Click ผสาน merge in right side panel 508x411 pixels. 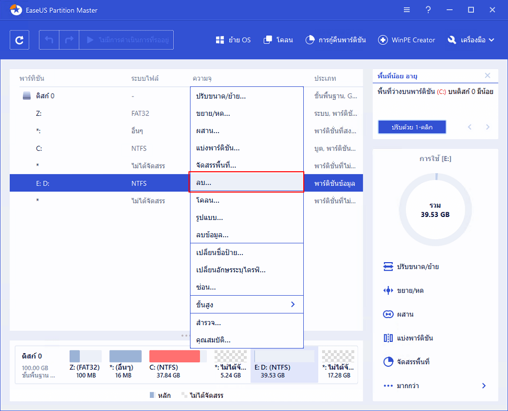[398, 314]
